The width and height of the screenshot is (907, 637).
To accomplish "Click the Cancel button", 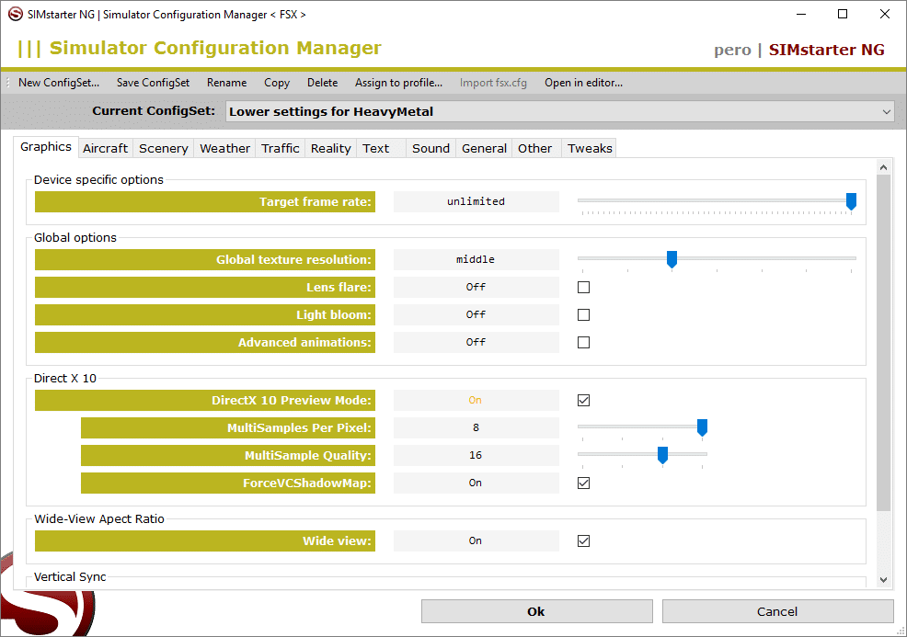I will point(777,611).
